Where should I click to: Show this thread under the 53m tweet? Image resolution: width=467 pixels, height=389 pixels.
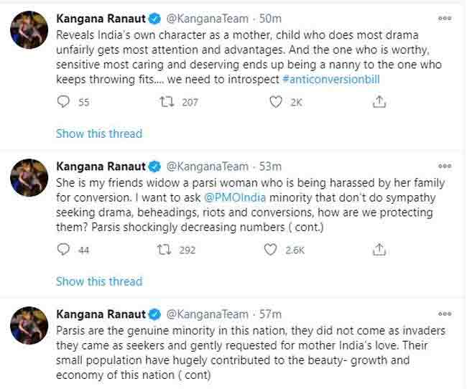99,281
